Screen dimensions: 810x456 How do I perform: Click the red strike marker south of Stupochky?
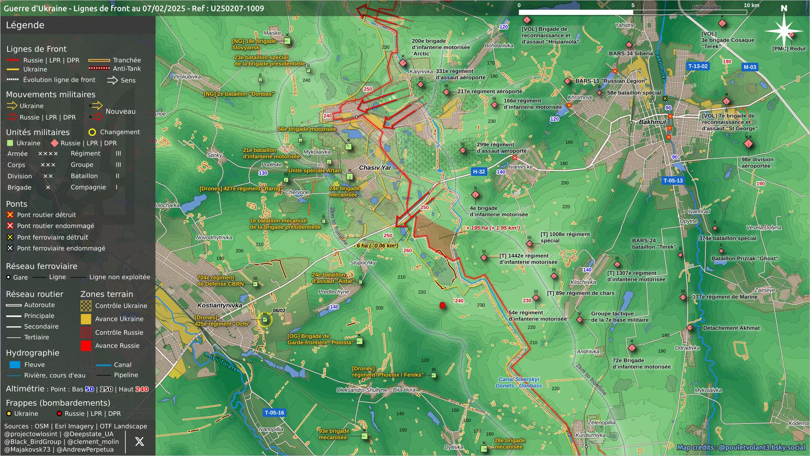(x=442, y=305)
